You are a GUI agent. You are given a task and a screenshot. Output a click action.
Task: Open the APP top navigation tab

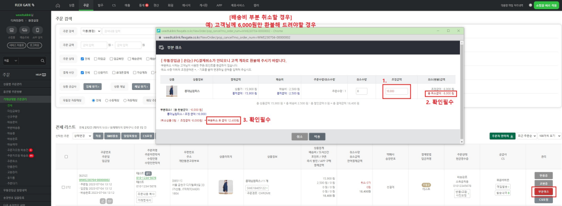tap(219, 5)
